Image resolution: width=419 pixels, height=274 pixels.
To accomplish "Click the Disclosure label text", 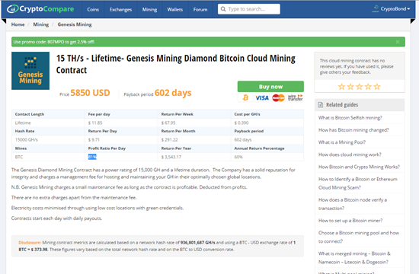I will coord(30,243).
